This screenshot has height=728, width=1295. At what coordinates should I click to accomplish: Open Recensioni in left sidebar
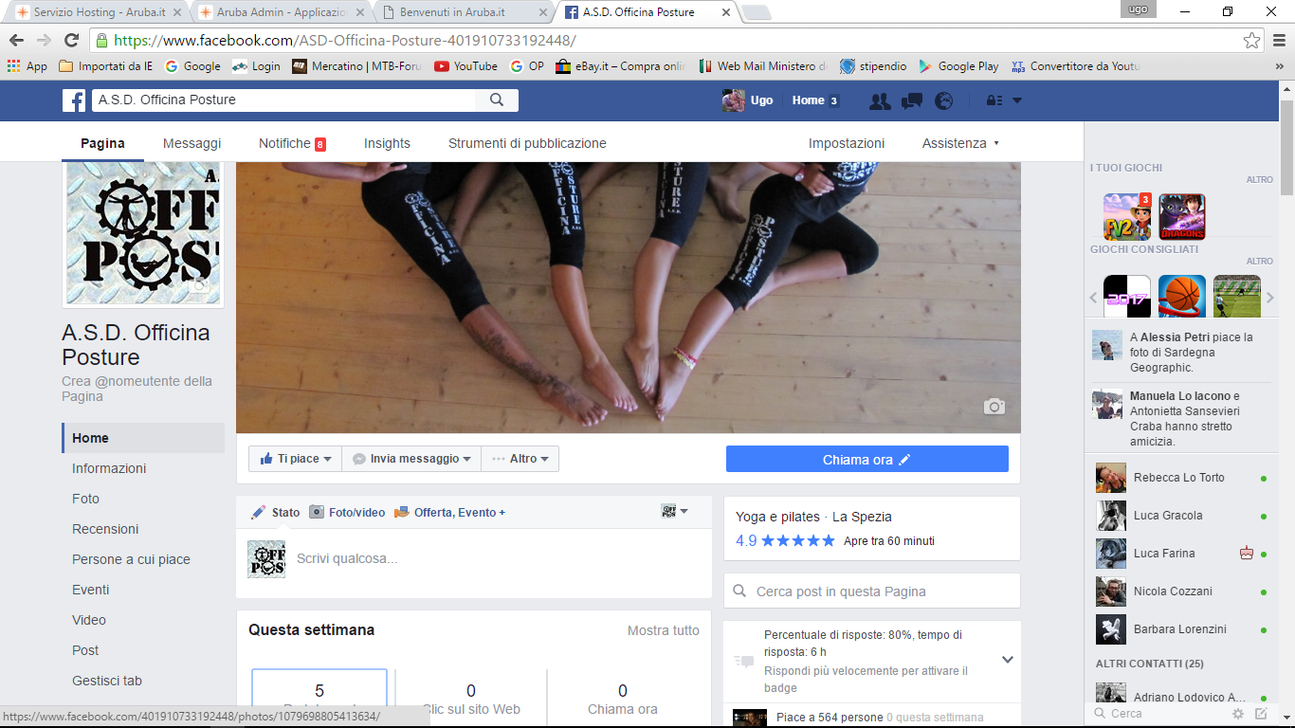point(105,529)
